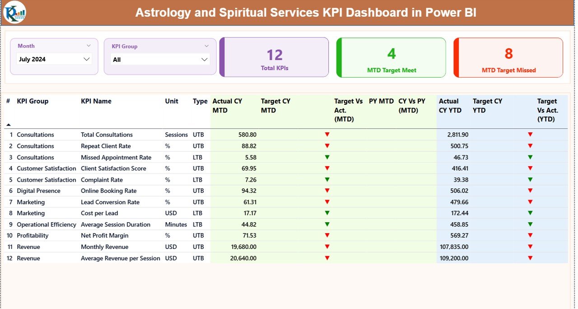
Task: Select the Net Profit Margin table row
Action: [x=105, y=235]
